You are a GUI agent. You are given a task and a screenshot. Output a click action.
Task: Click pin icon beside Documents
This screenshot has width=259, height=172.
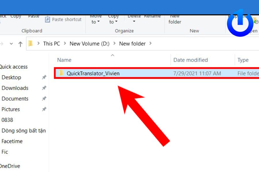coord(44,99)
